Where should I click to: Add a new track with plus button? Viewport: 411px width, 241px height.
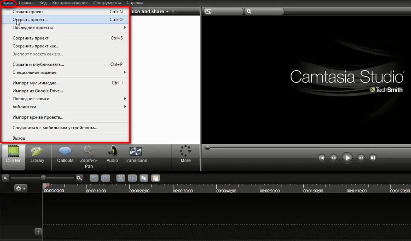pyautogui.click(x=38, y=232)
